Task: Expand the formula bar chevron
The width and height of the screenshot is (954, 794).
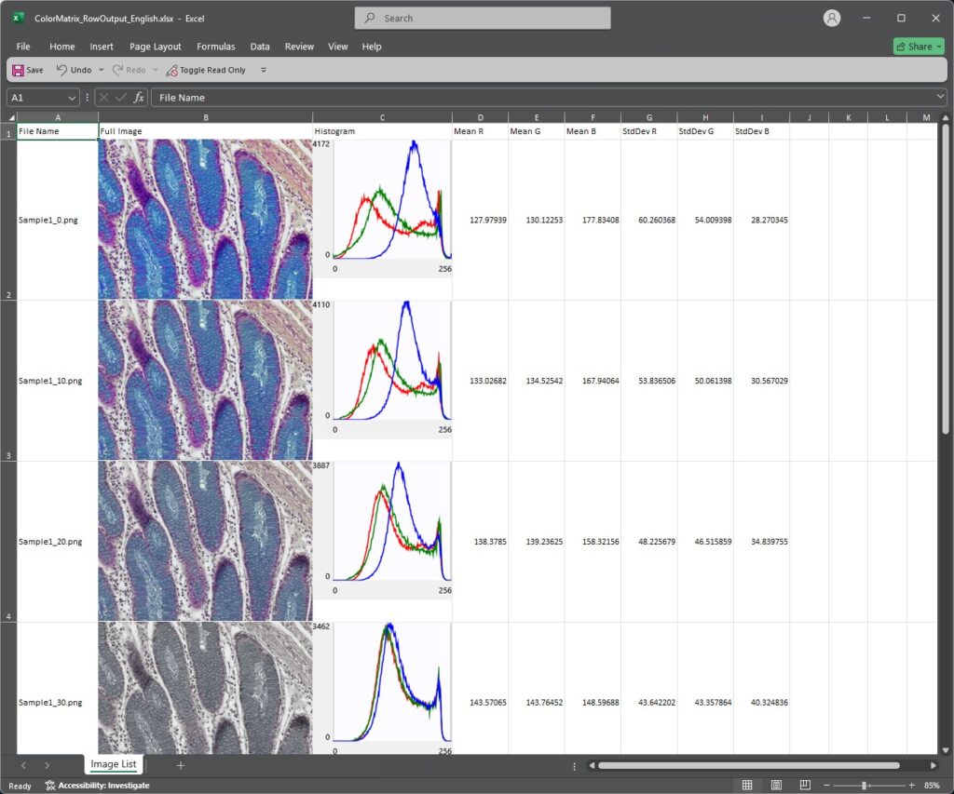Action: [941, 97]
